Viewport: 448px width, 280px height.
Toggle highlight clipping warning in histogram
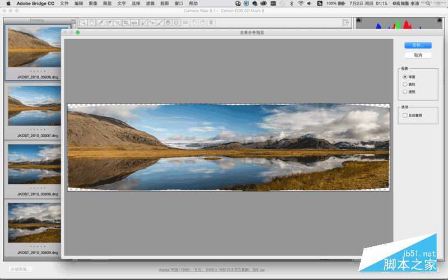(x=440, y=20)
